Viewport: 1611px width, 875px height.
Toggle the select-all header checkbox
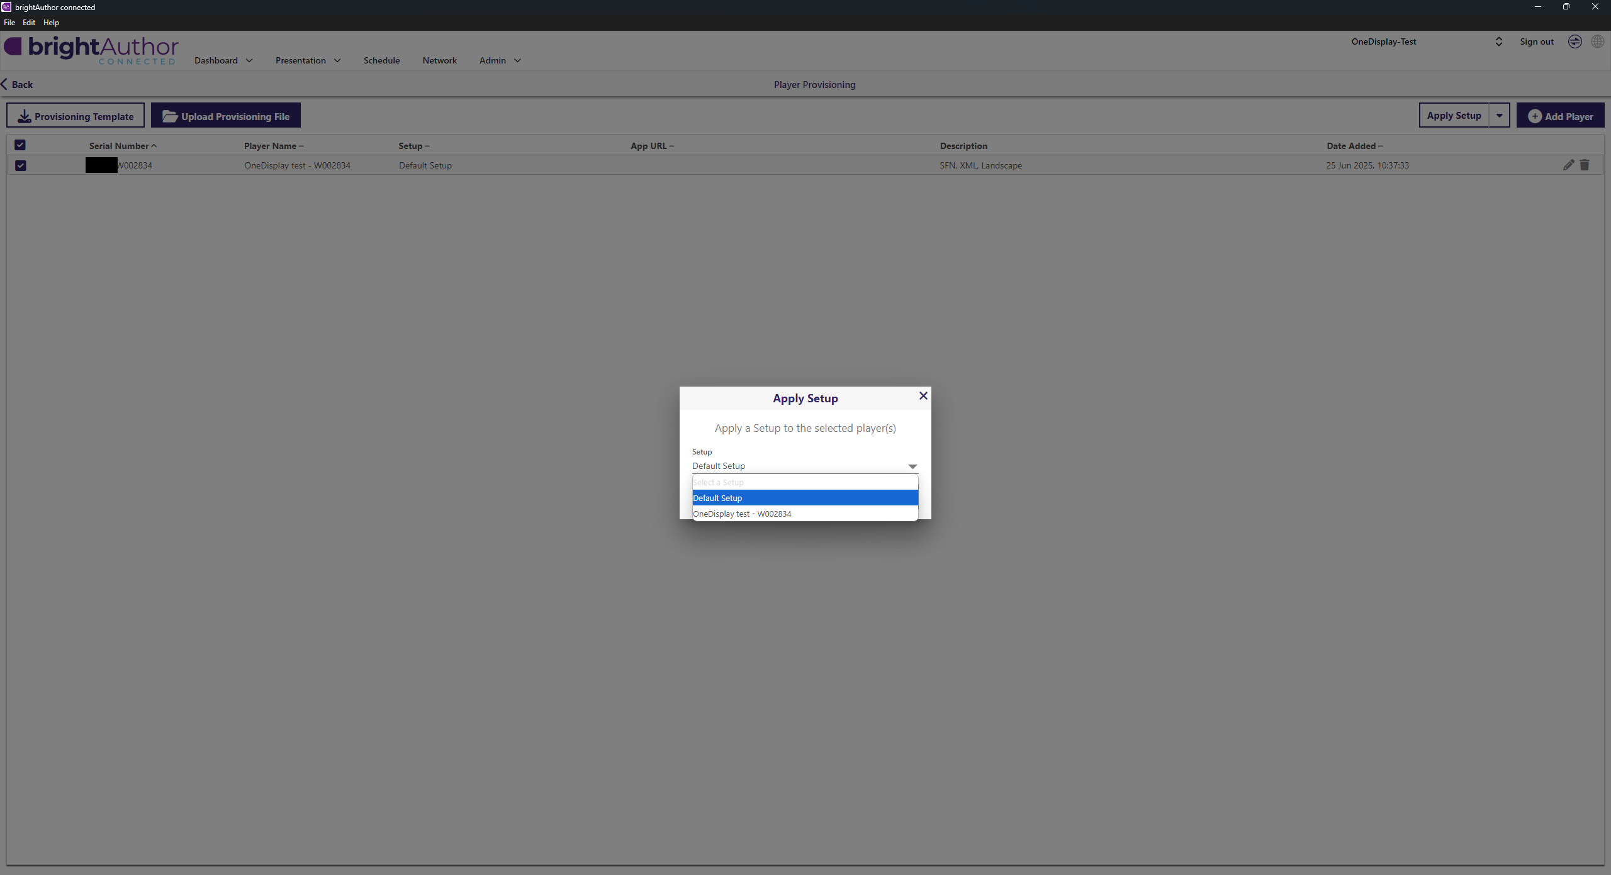coord(20,145)
